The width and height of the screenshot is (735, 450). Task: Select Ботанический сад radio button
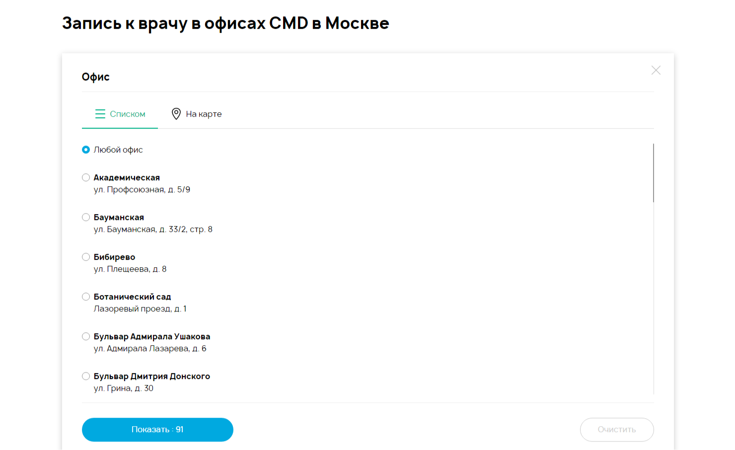[x=86, y=297]
